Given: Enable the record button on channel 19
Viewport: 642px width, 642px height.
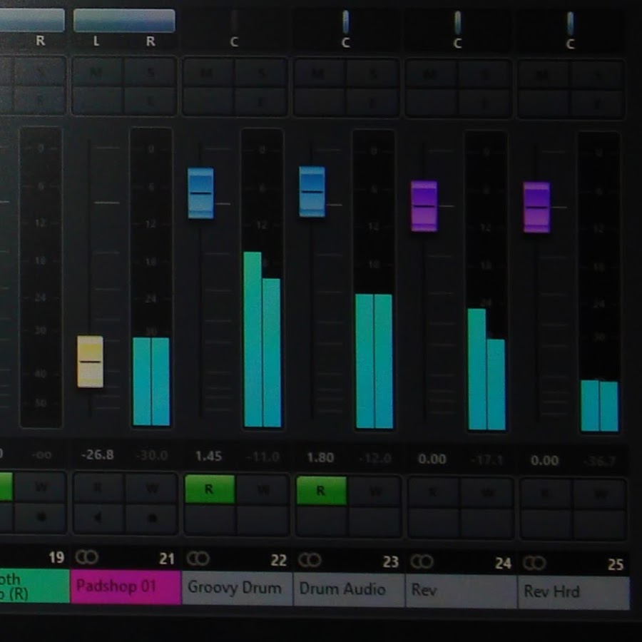Looking at the screenshot, I should point(41,516).
